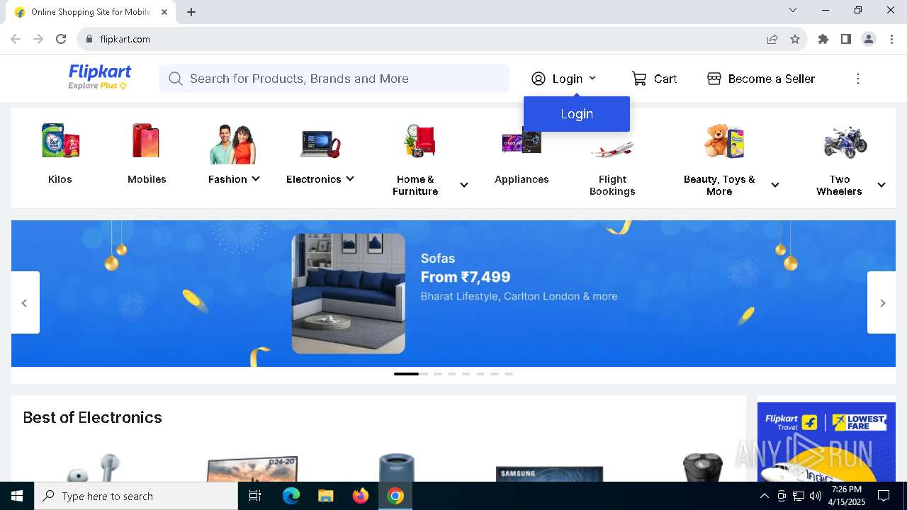The width and height of the screenshot is (907, 510).
Task: Click the Windows Start button
Action: [x=17, y=496]
